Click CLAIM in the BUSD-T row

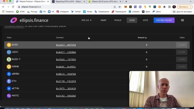coord(182,59)
